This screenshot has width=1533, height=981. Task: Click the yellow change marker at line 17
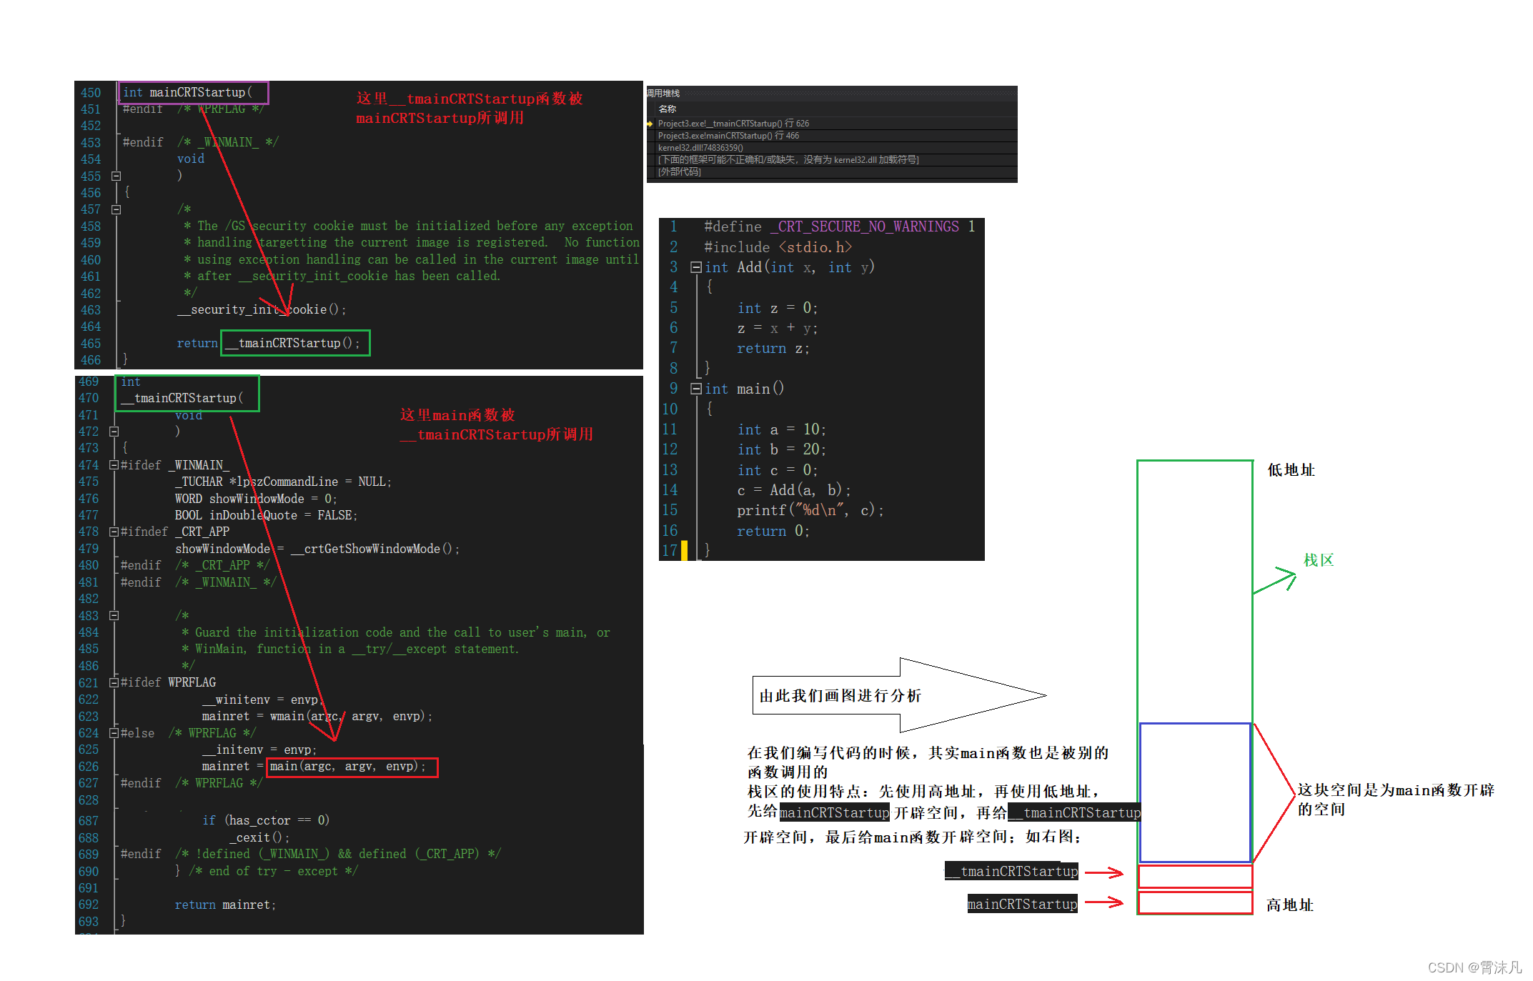[x=684, y=550]
